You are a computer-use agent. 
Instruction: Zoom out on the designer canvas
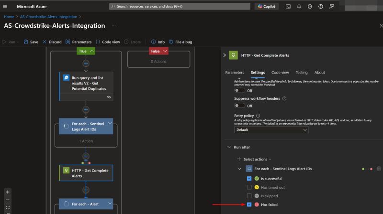click(8, 200)
